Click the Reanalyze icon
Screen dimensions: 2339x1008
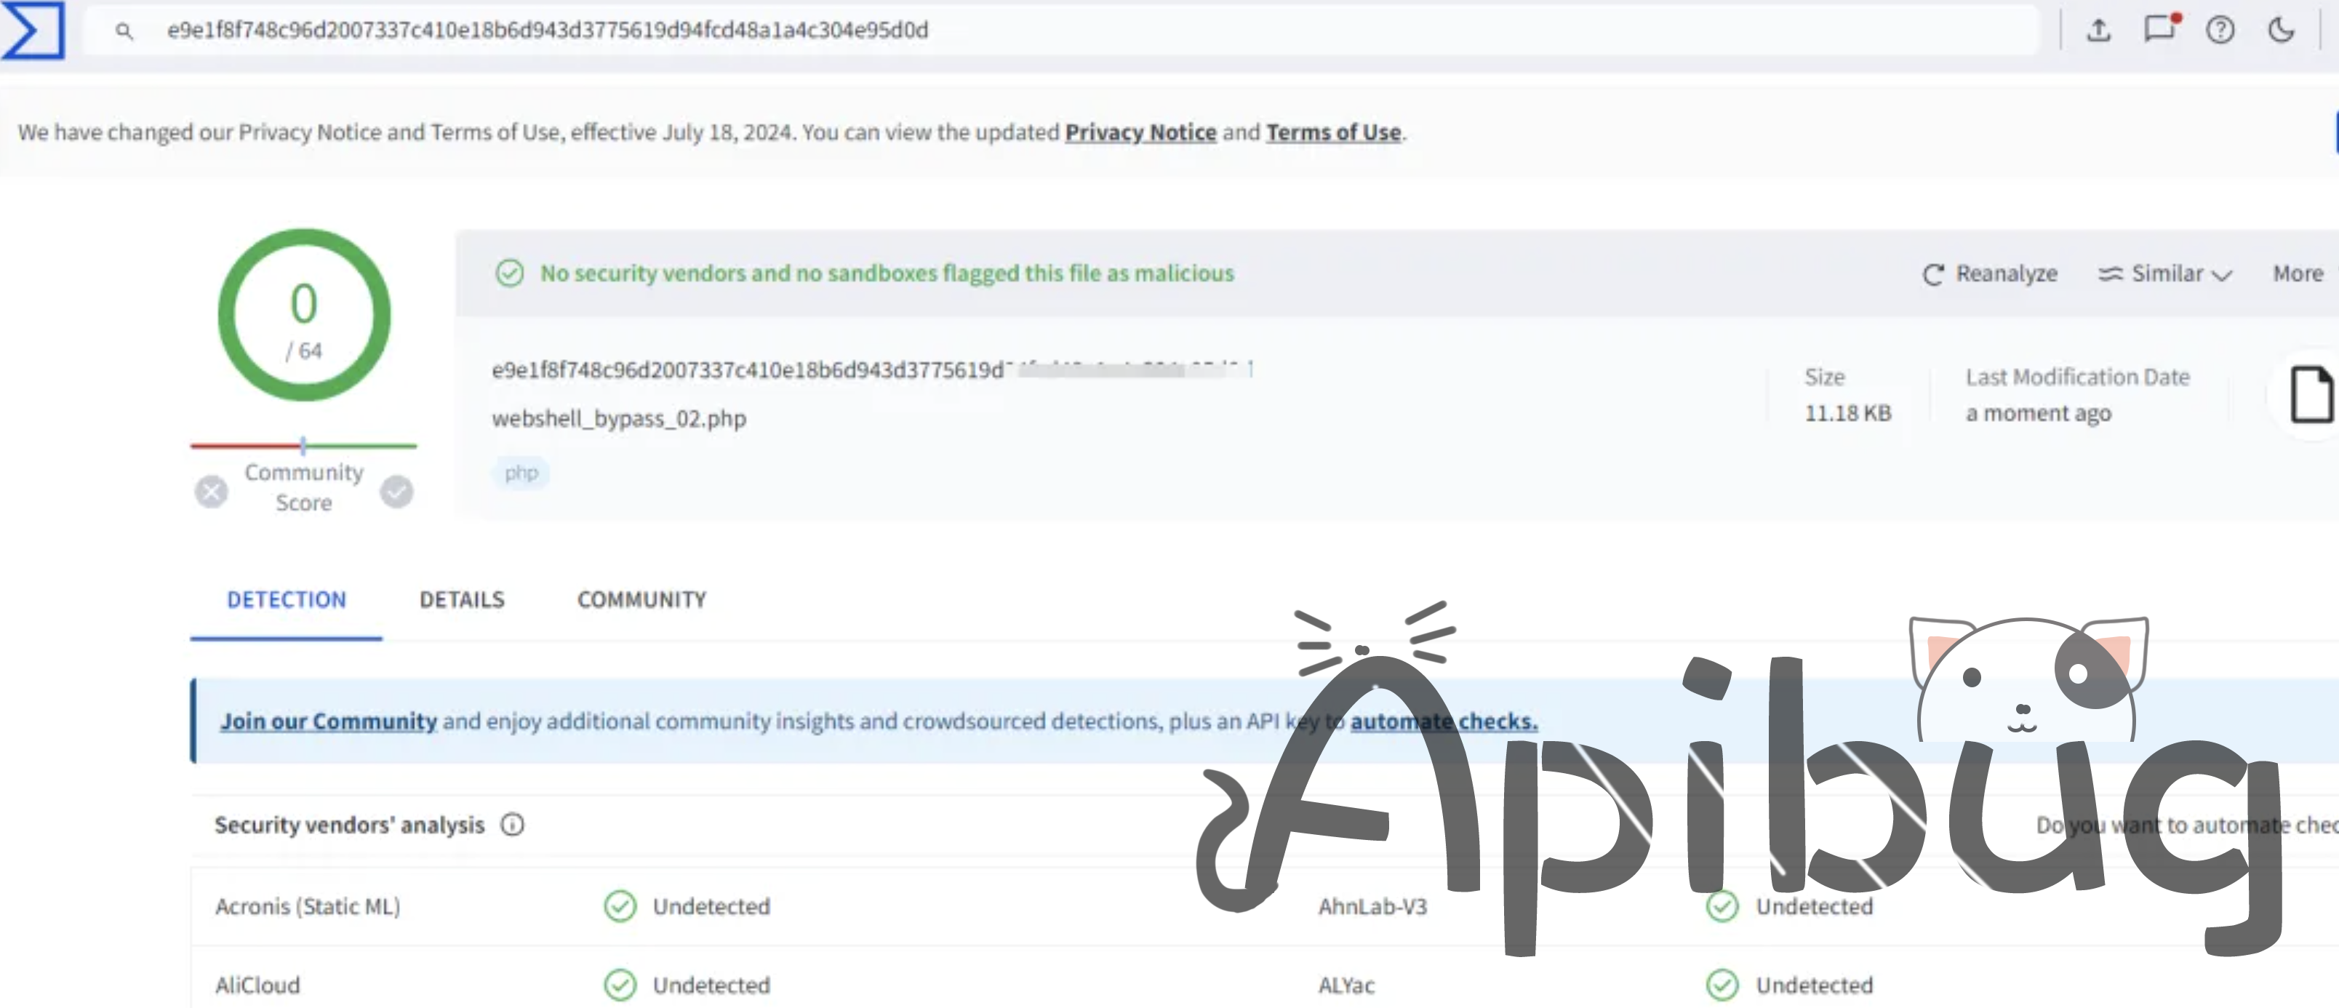pos(1934,273)
